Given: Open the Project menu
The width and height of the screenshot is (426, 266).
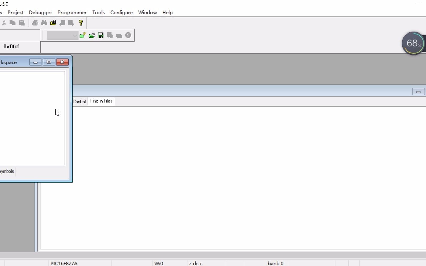Looking at the screenshot, I should coord(15,13).
